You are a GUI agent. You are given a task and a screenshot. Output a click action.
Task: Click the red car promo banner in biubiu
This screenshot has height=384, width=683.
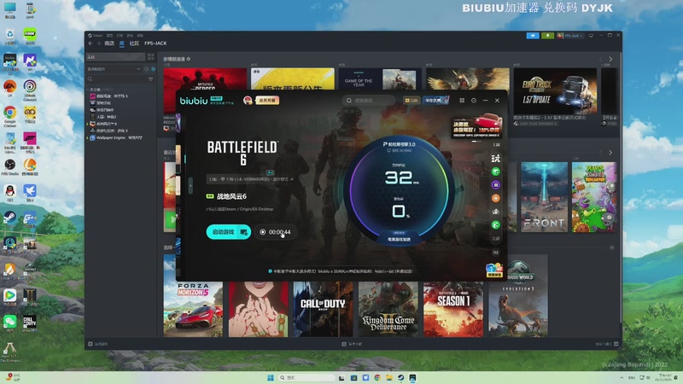coord(476,126)
